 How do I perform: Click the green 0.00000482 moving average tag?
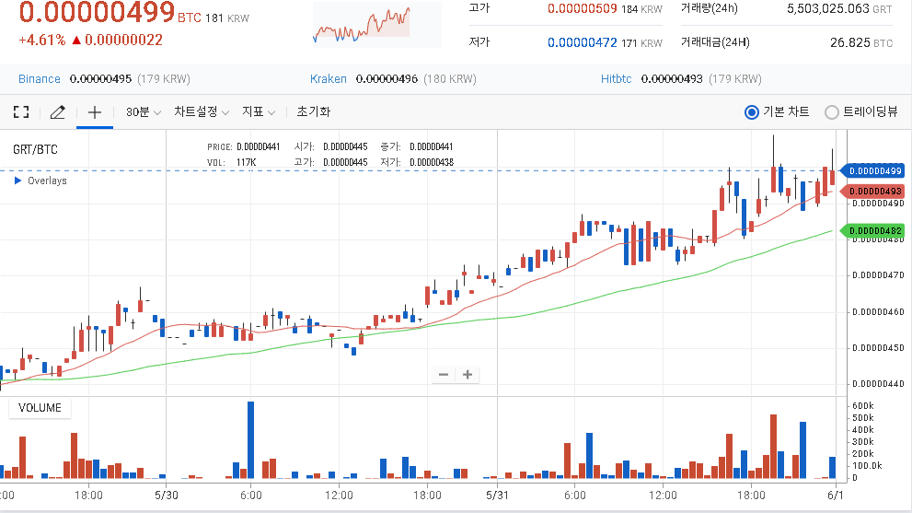pos(875,230)
